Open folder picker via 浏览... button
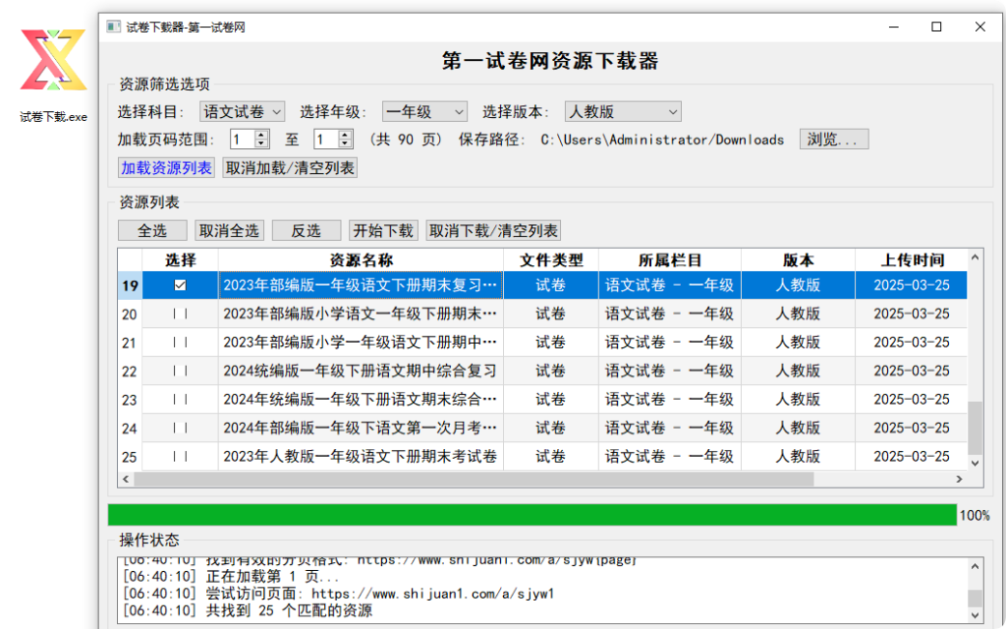Image resolution: width=1006 pixels, height=629 pixels. coord(833,139)
